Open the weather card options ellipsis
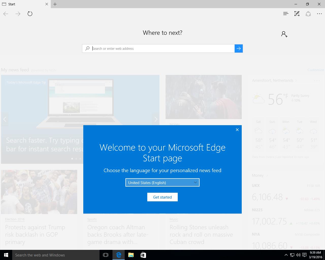Image resolution: width=325 pixels, height=260 pixels. click(x=317, y=81)
